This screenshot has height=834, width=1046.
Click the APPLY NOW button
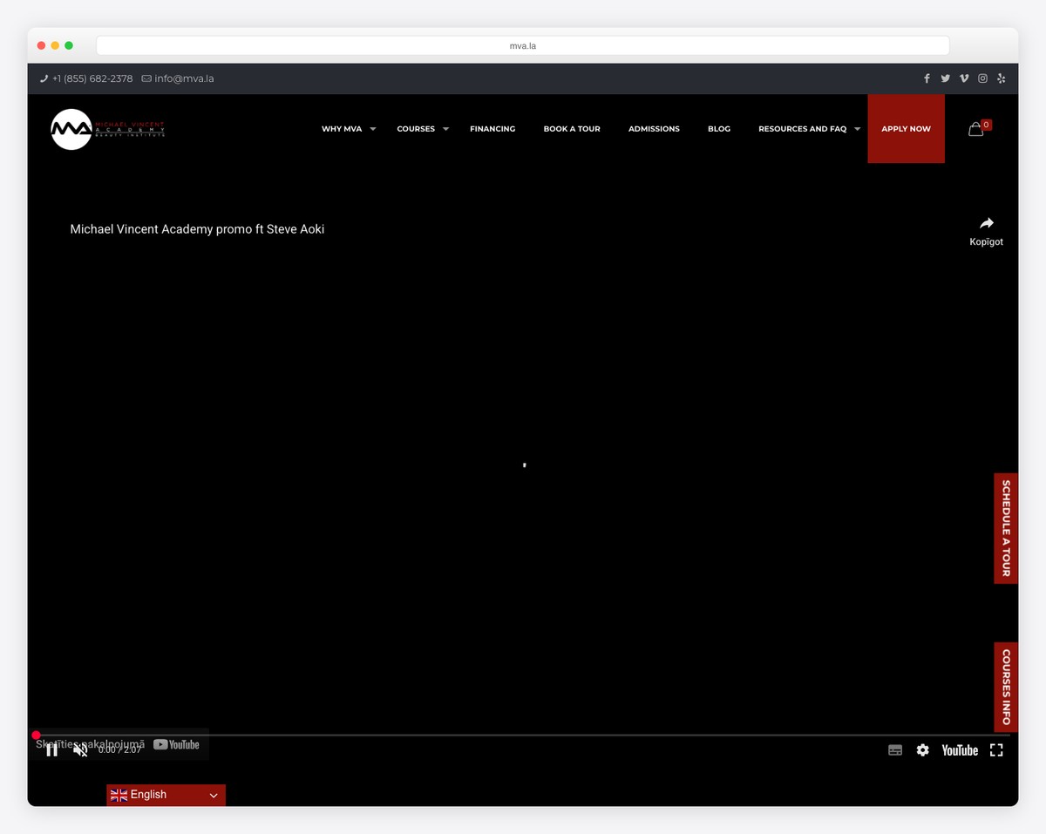(x=906, y=129)
